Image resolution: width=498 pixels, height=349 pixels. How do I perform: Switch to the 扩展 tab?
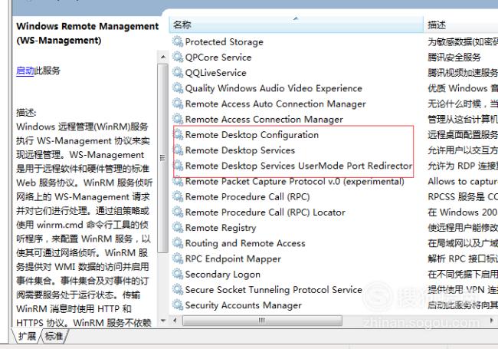click(27, 336)
